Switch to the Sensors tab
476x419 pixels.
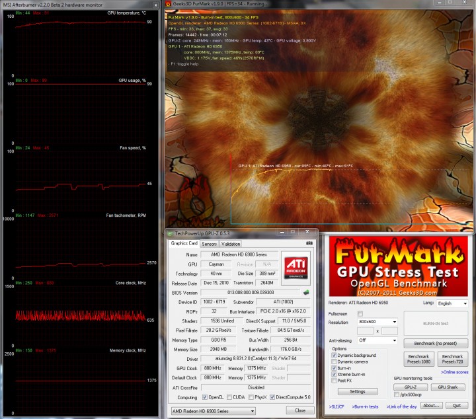click(x=209, y=244)
